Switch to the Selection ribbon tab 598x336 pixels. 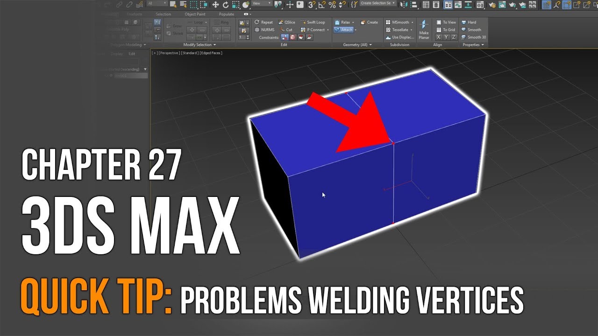pos(163,14)
